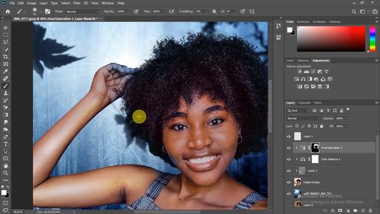Select the Clone Stamp tool
Image resolution: width=380 pixels, height=214 pixels.
coord(5,93)
